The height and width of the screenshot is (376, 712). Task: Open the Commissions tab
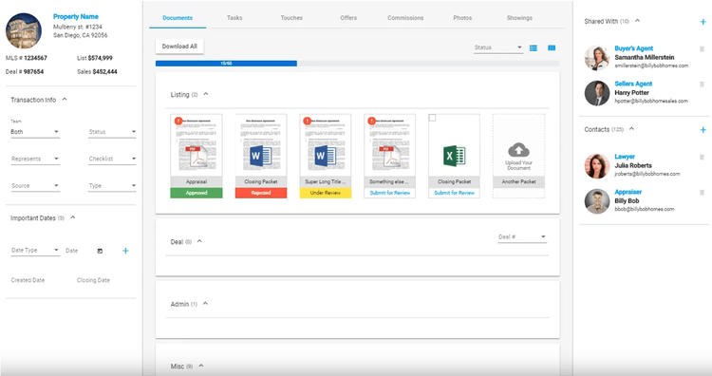(405, 18)
